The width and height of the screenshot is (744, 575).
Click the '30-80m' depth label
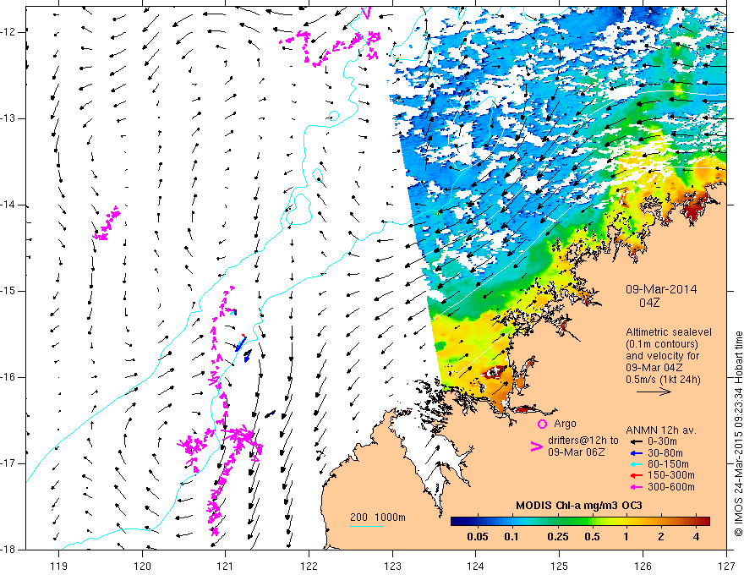click(665, 453)
